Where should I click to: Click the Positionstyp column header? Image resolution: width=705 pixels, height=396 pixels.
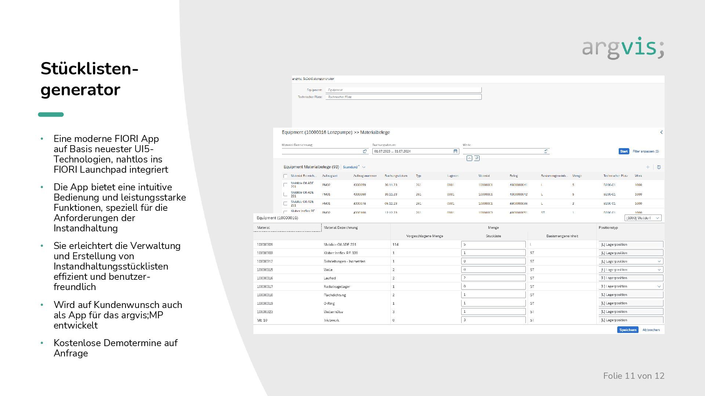pos(608,228)
